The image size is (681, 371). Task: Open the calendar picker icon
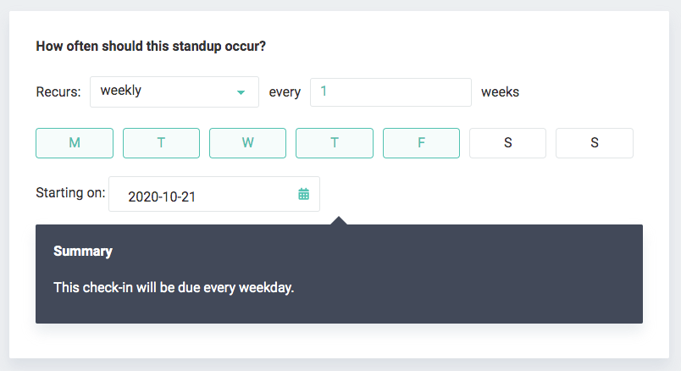[x=303, y=194]
